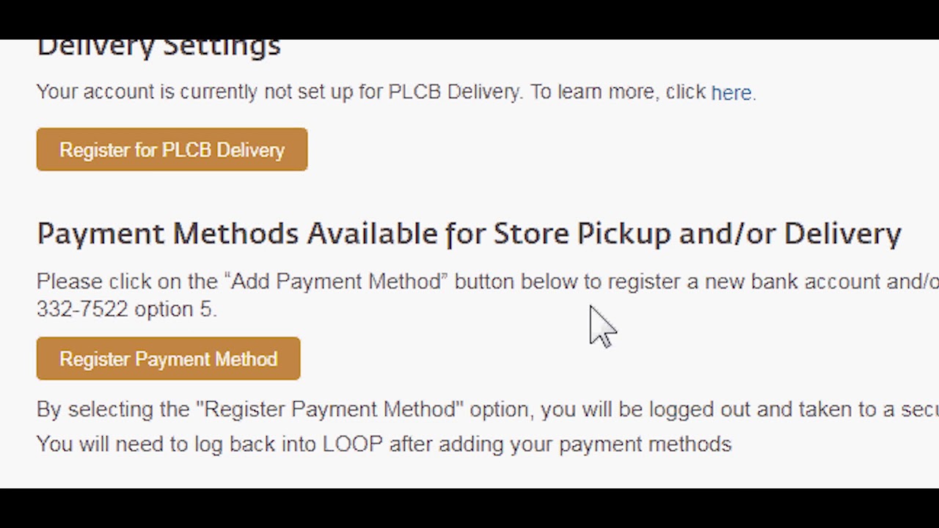This screenshot has width=939, height=528.
Task: Open the "here" link to learn more
Action: pyautogui.click(x=731, y=93)
